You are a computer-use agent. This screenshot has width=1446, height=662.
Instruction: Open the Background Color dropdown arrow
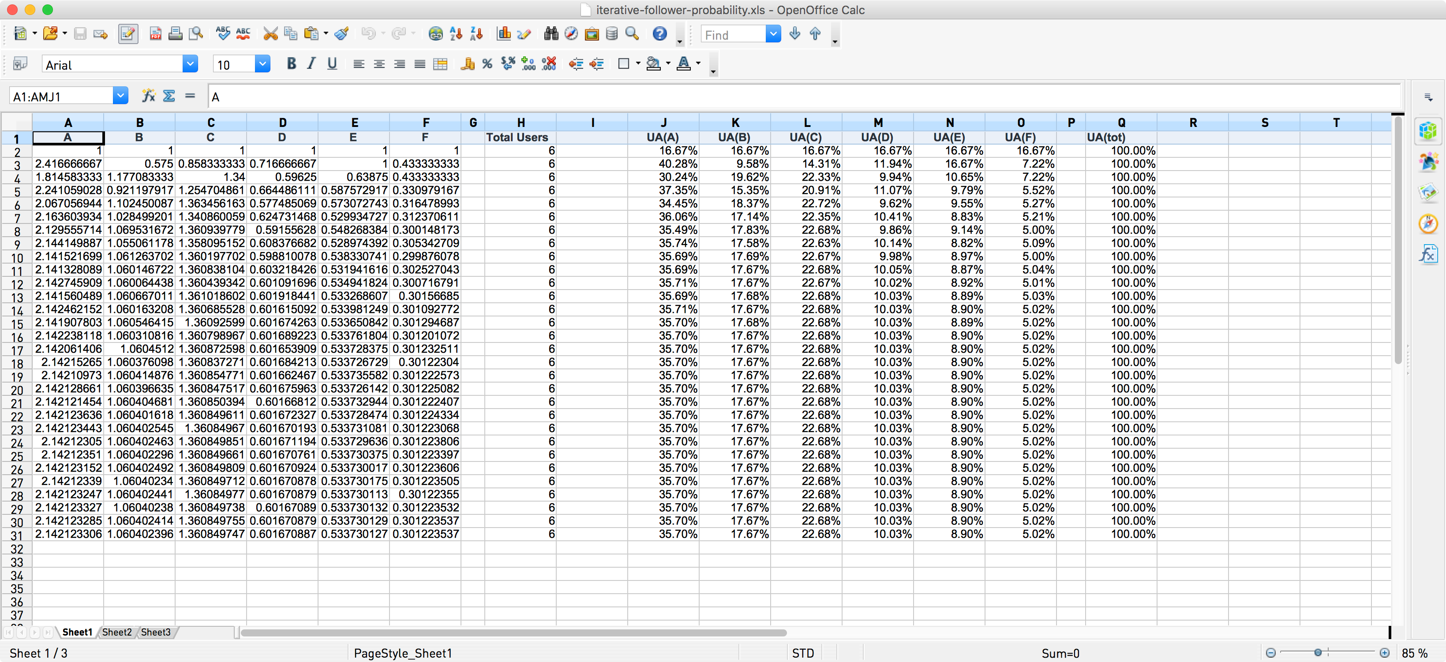(x=668, y=64)
